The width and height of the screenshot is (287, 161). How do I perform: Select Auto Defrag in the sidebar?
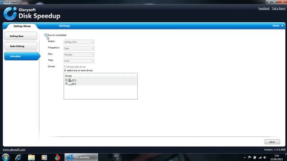point(21,46)
